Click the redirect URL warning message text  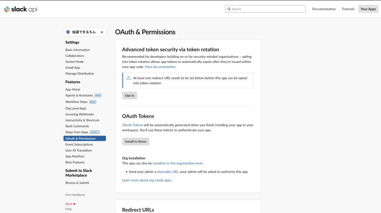pyautogui.click(x=190, y=81)
